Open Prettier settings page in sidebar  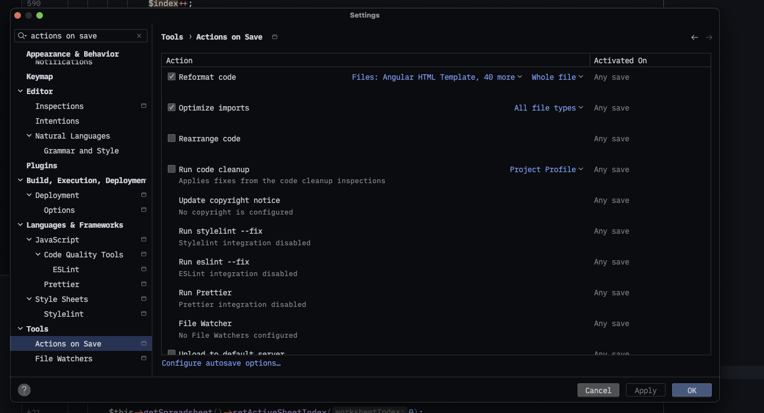pos(62,284)
